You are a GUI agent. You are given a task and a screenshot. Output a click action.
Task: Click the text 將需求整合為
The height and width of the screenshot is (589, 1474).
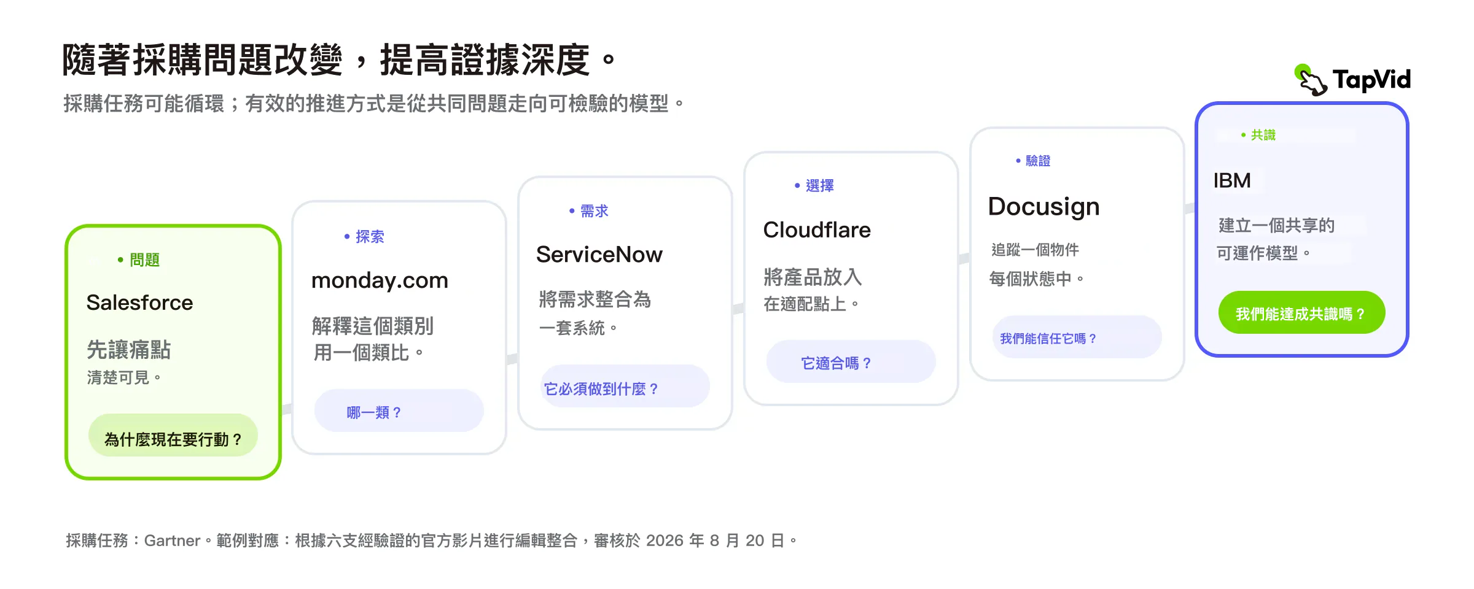coord(595,299)
